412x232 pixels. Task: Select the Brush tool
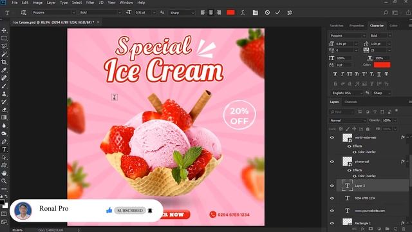click(4, 86)
